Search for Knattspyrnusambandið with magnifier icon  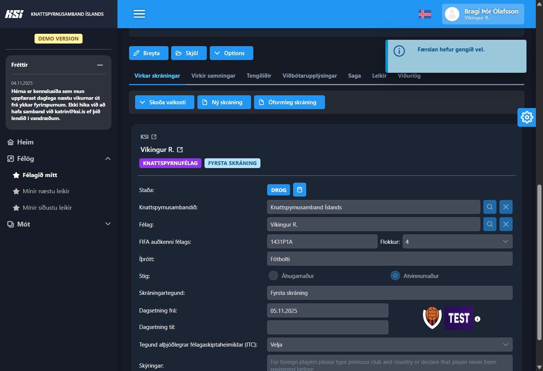point(490,207)
